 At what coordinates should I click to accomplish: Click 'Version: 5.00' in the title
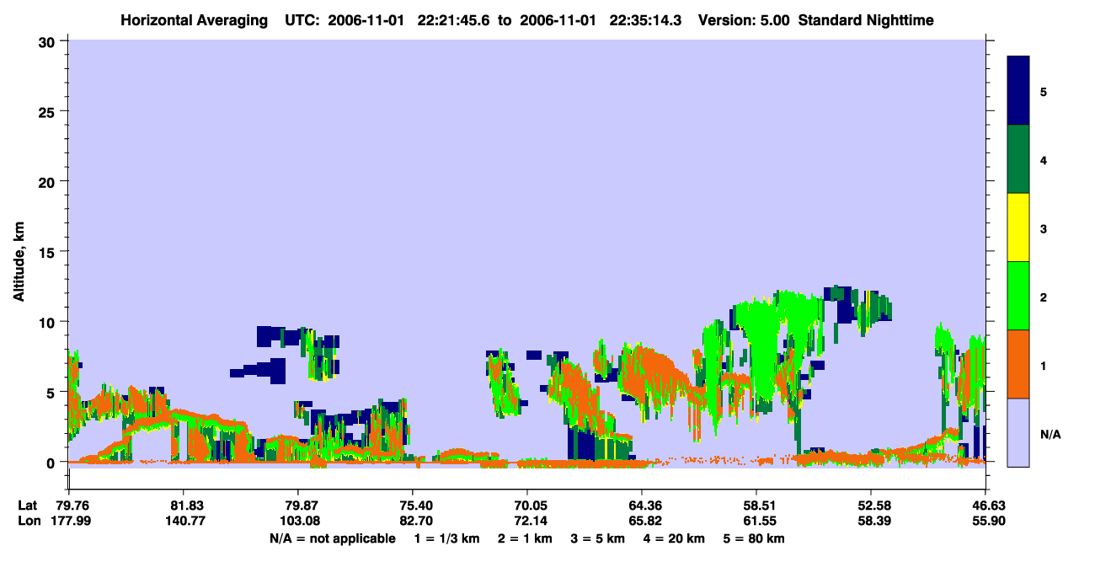744,20
